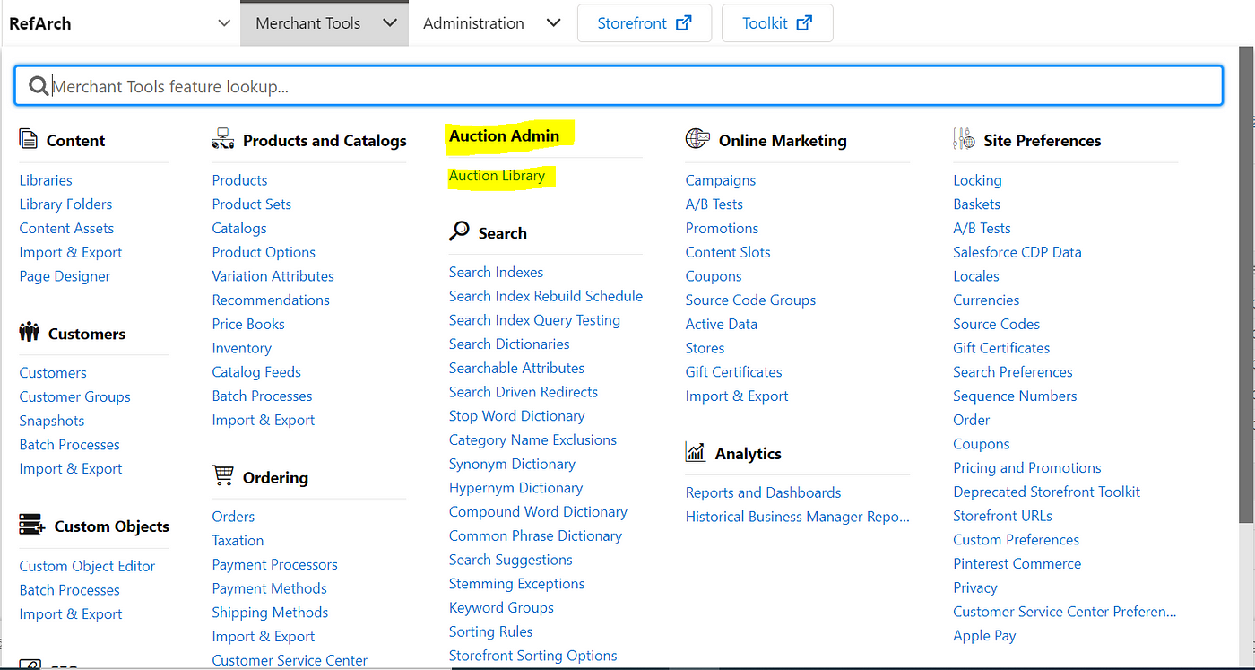Click the Products and Catalogs section icon

[x=223, y=139]
